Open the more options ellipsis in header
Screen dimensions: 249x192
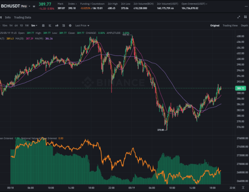[246, 6]
